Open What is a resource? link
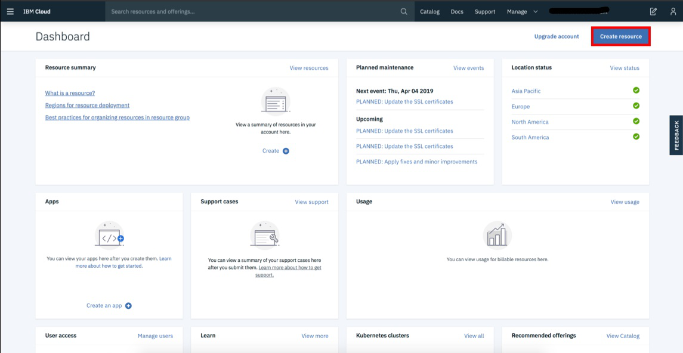The width and height of the screenshot is (683, 353). pyautogui.click(x=70, y=93)
